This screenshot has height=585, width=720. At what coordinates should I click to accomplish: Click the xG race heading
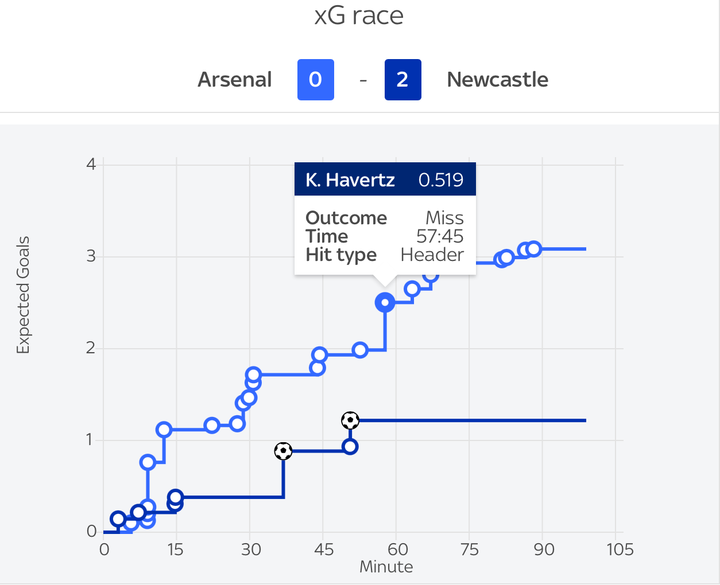click(x=359, y=15)
